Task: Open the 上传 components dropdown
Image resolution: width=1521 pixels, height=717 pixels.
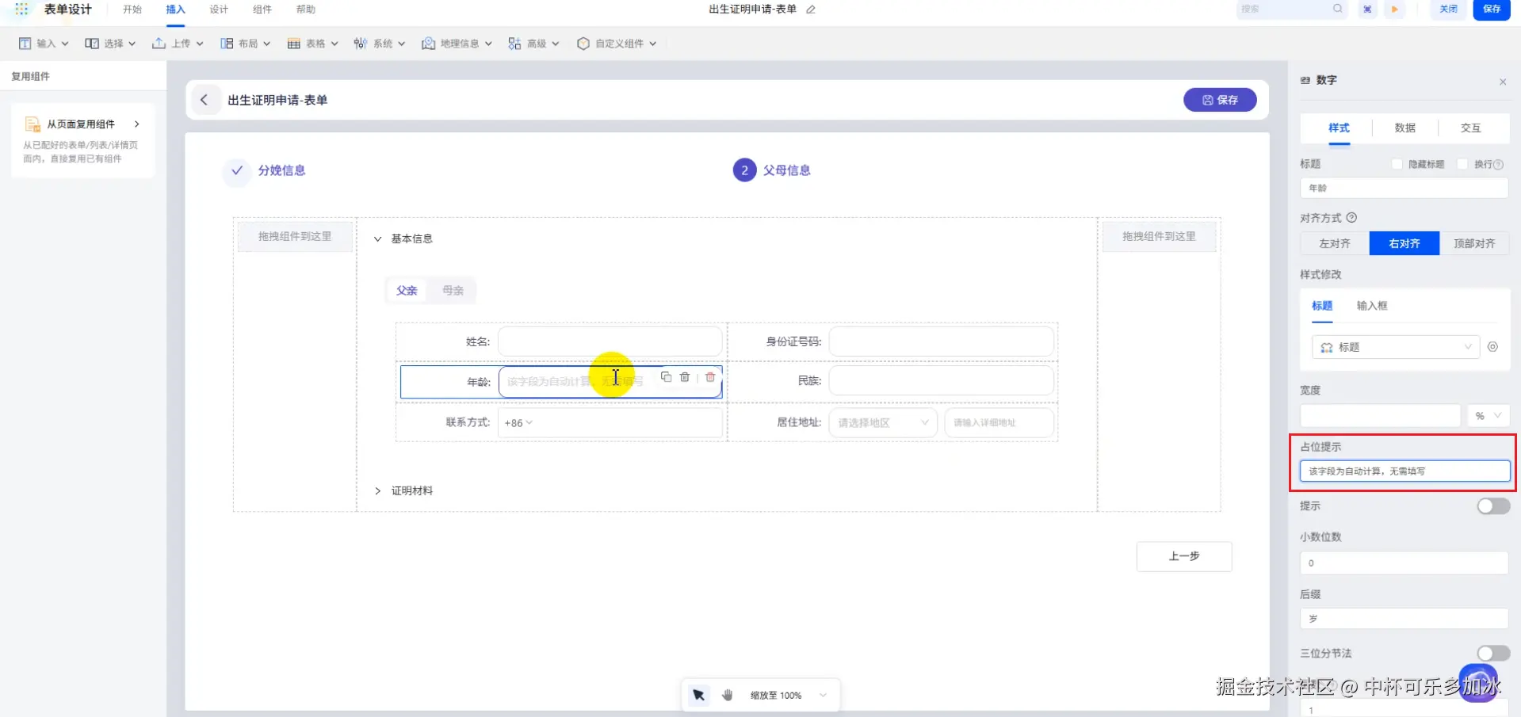Action: pyautogui.click(x=178, y=44)
